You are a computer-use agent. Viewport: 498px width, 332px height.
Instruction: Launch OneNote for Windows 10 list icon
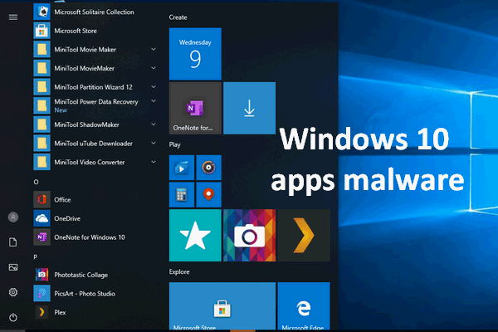pos(42,237)
